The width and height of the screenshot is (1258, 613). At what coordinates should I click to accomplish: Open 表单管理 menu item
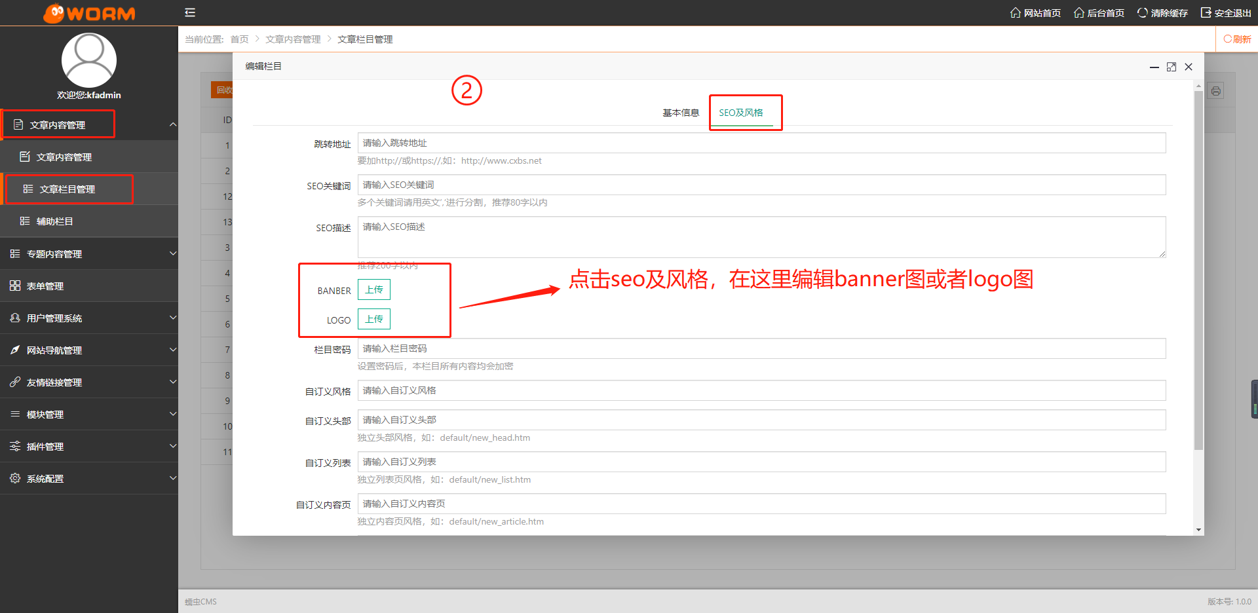pos(89,286)
